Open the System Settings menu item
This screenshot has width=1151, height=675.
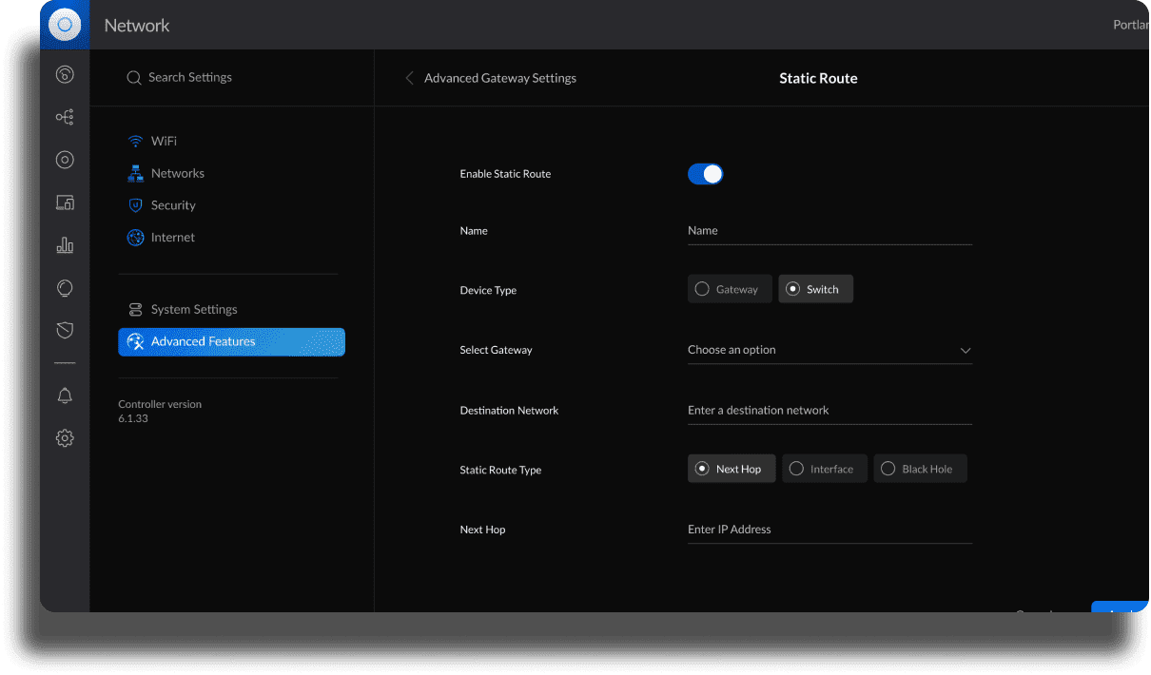point(194,309)
